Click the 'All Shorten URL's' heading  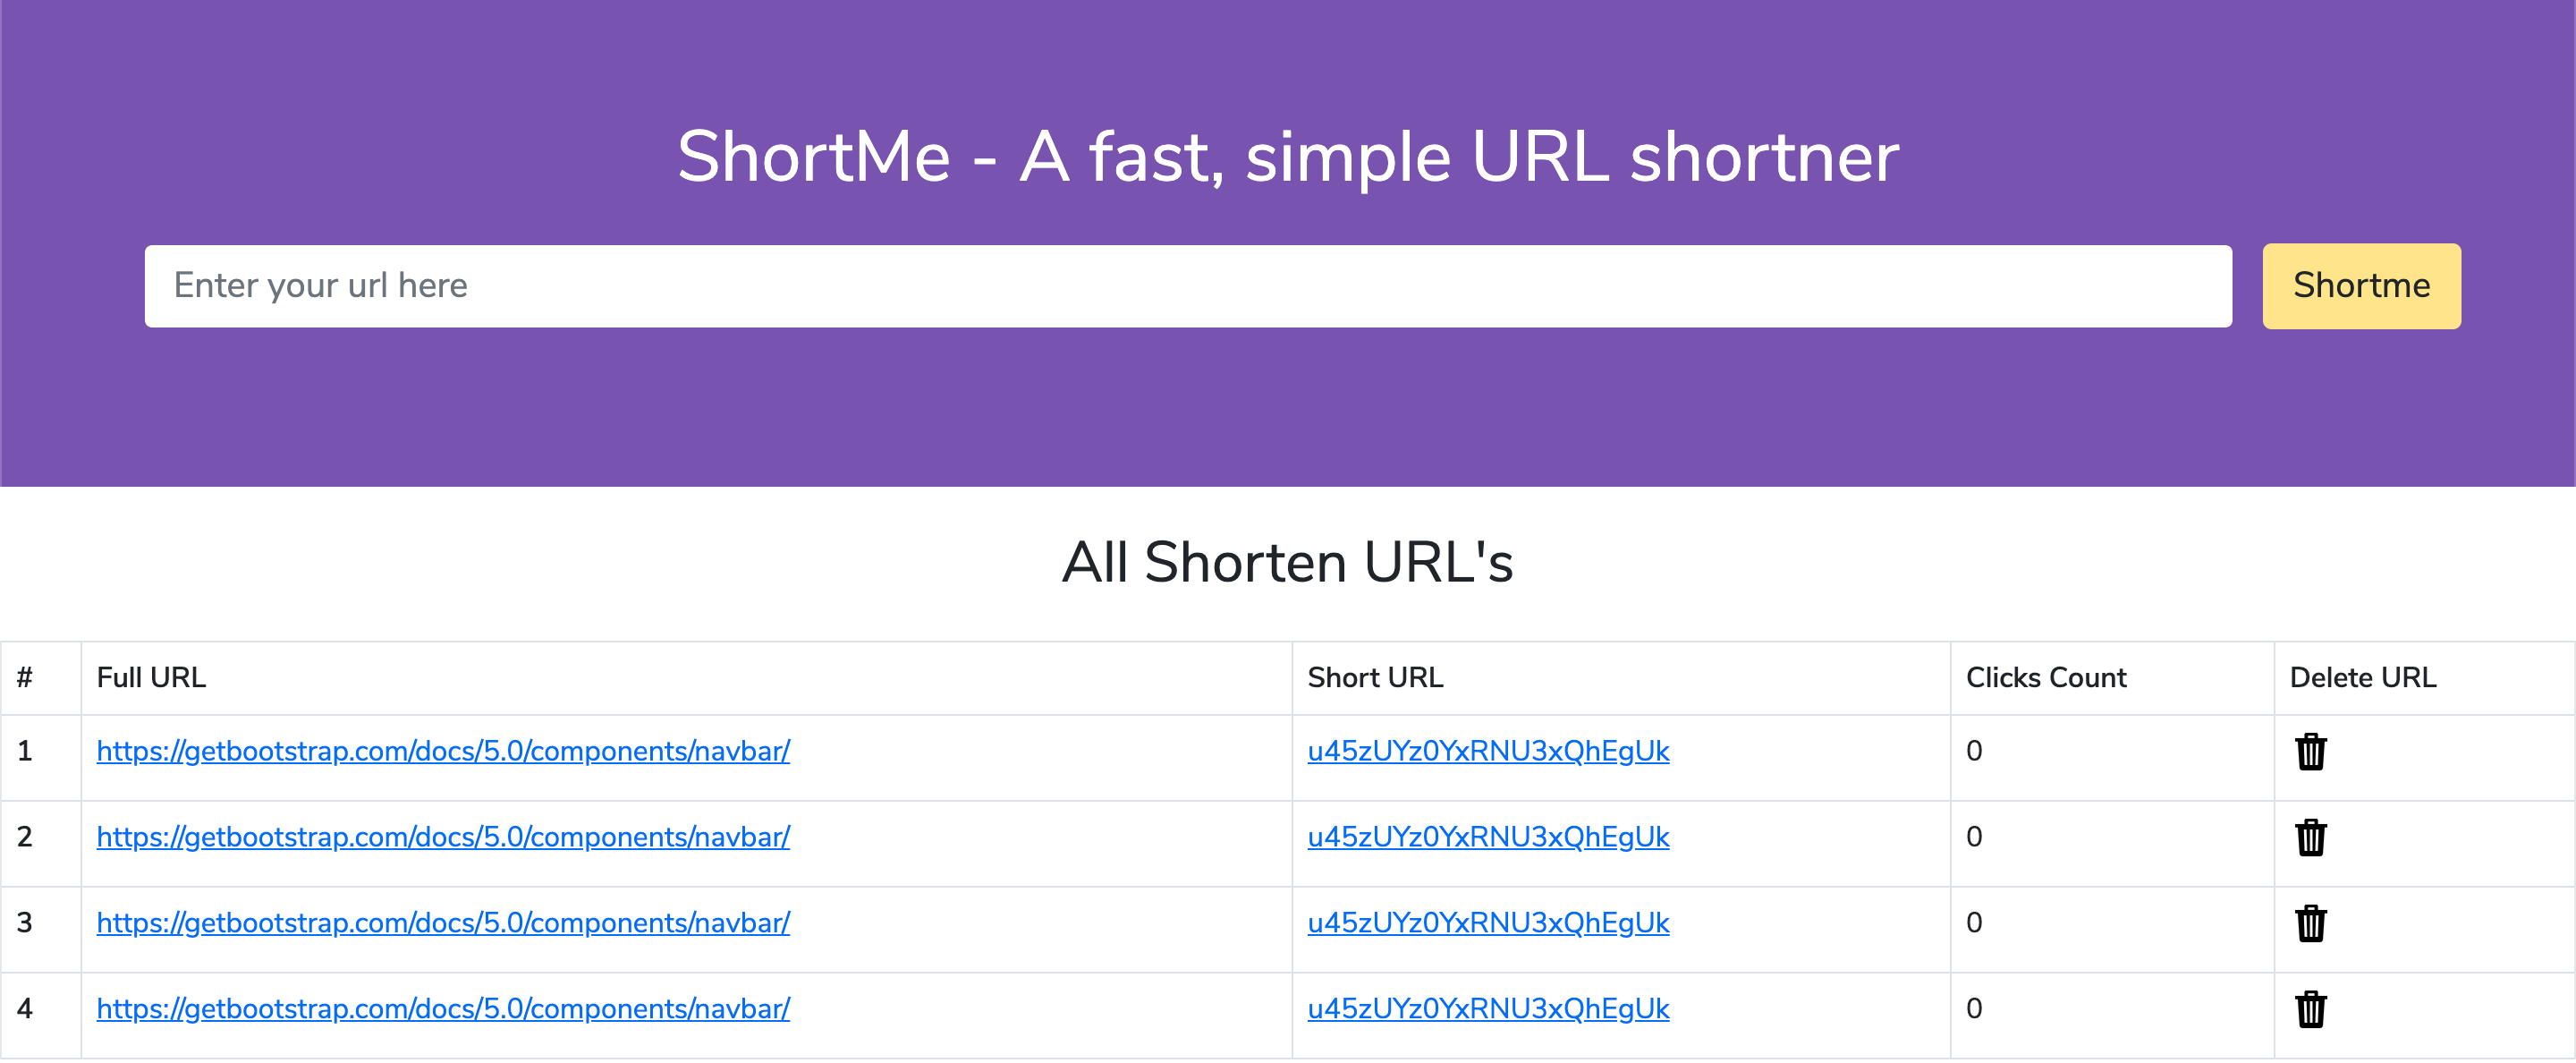1288,562
